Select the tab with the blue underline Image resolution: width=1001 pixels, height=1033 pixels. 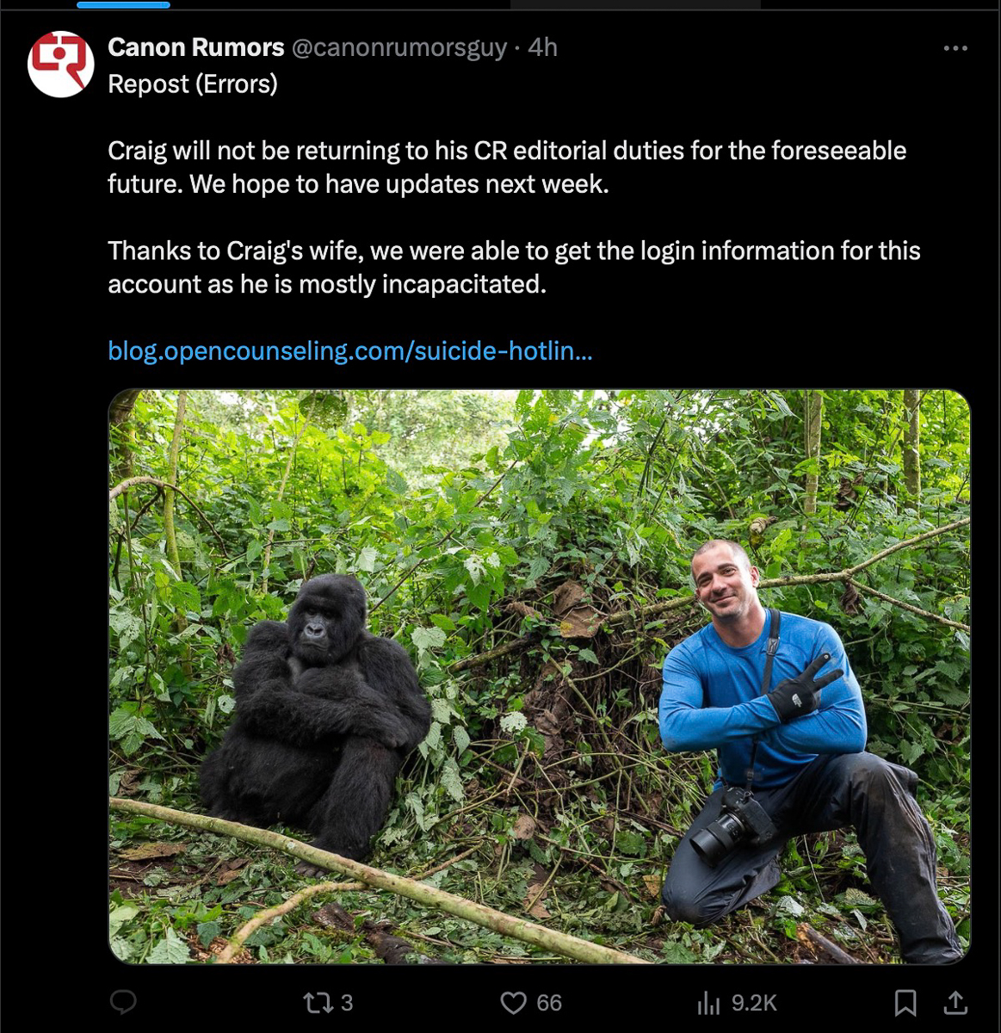[x=123, y=5]
